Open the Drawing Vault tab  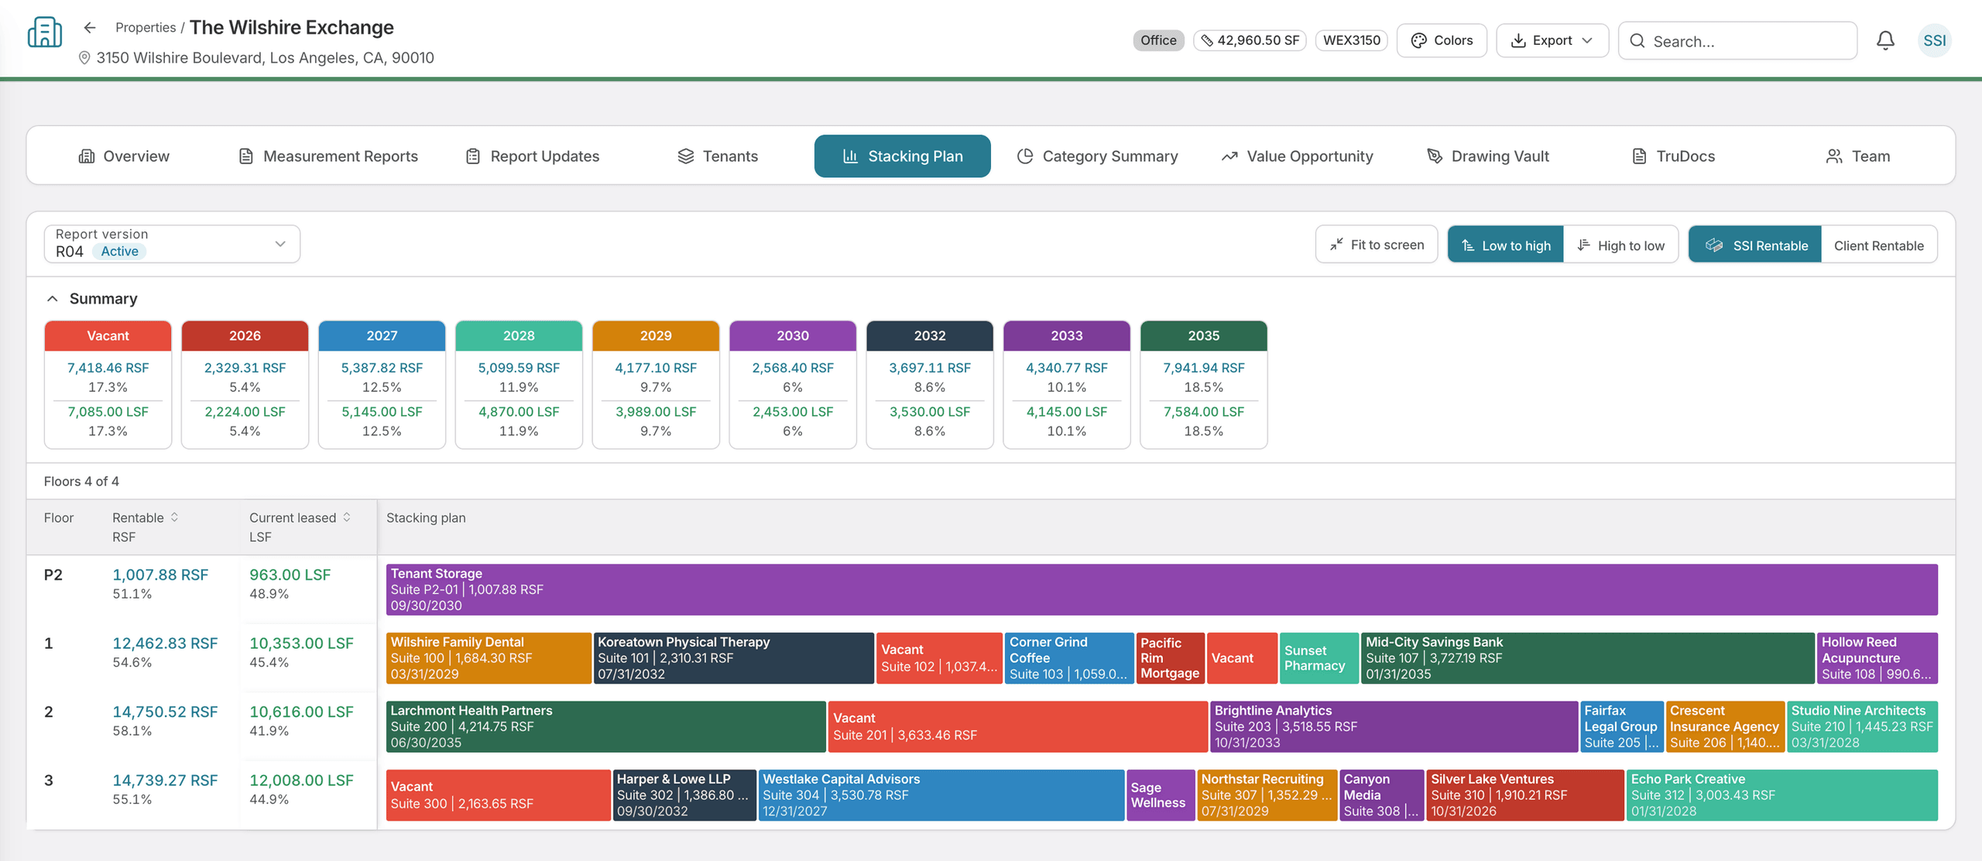[x=1488, y=156]
